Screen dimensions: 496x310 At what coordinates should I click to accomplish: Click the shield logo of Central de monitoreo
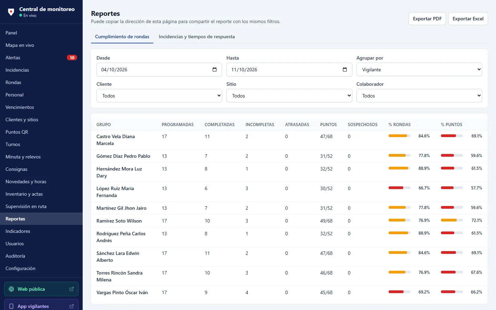click(11, 12)
